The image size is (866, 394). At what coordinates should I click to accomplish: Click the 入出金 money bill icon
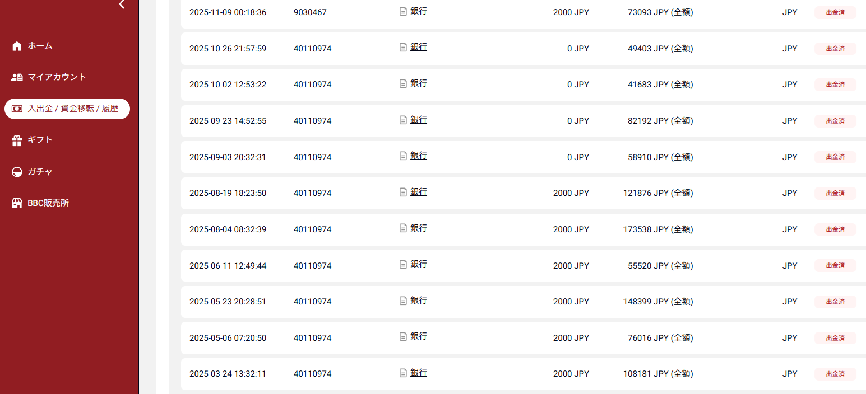pos(17,109)
